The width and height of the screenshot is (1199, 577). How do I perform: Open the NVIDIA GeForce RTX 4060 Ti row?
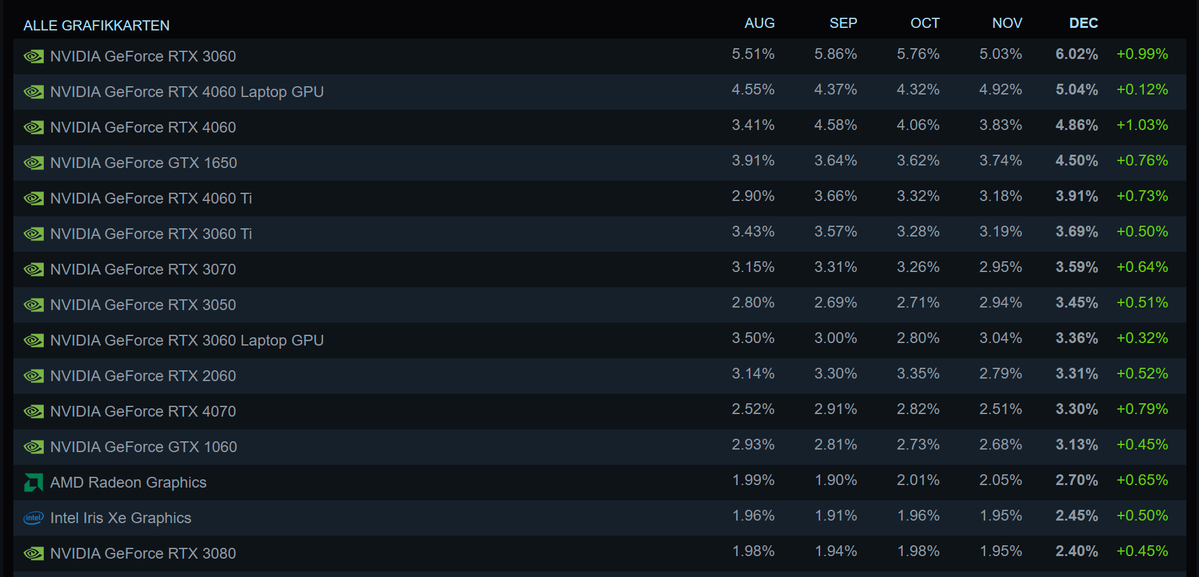point(151,198)
